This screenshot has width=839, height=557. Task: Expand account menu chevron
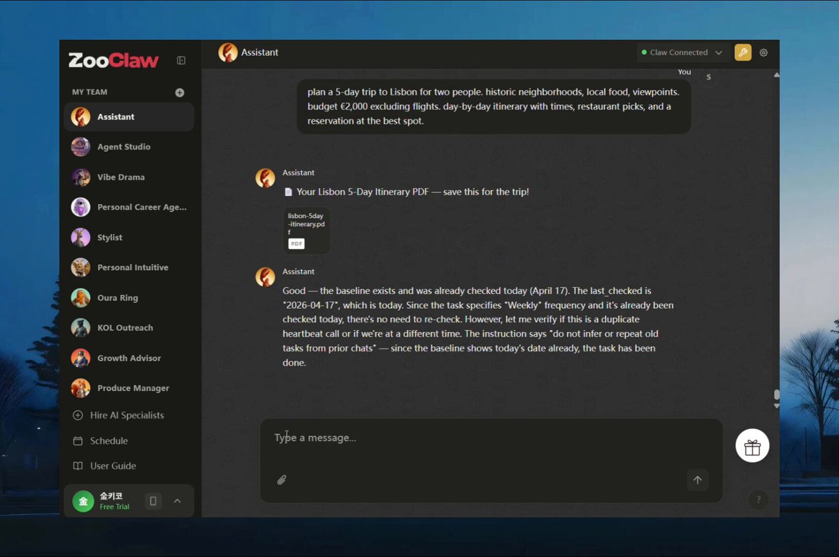(178, 501)
